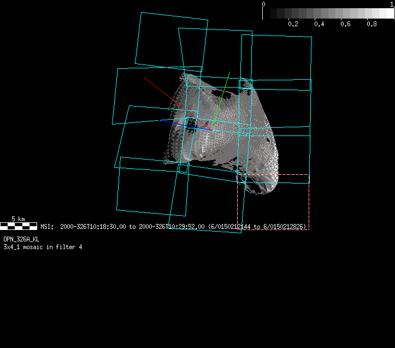Click the 0.8 tick label on color bar
395x348 pixels.
[372, 24]
